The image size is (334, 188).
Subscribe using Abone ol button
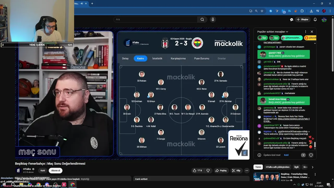[x=56, y=171]
